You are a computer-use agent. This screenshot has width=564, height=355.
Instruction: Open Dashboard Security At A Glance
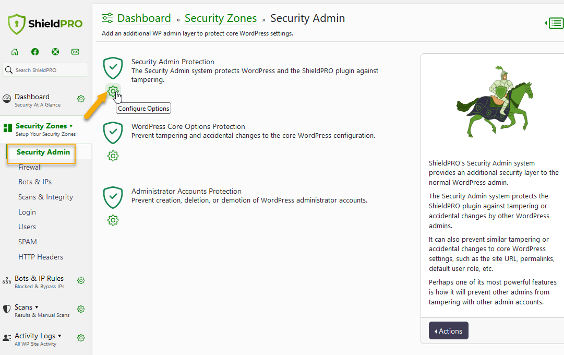point(38,100)
